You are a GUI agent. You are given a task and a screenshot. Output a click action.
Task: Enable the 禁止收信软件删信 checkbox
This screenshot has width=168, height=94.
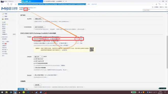point(34,75)
